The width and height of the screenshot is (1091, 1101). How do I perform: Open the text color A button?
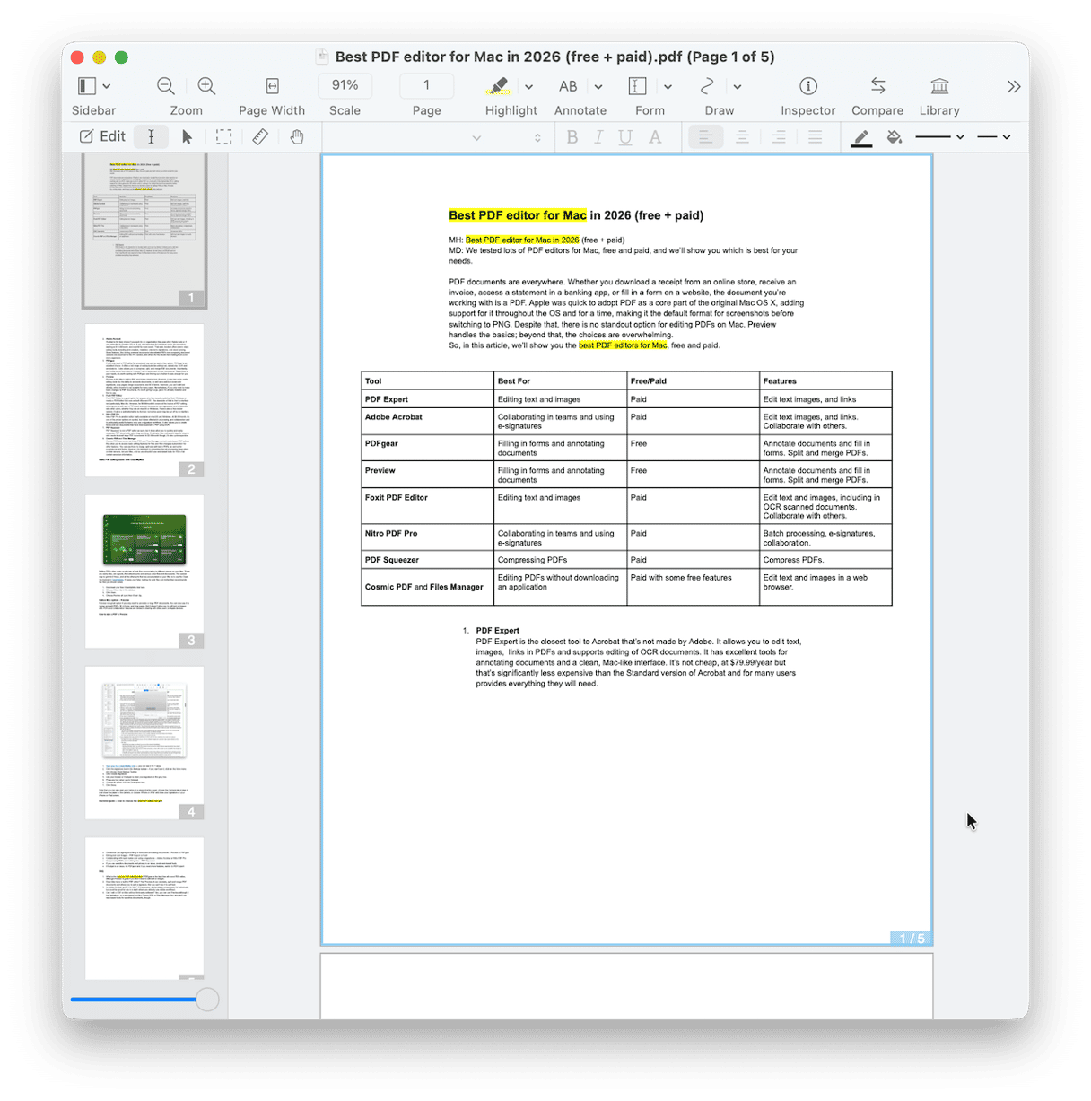pos(655,137)
